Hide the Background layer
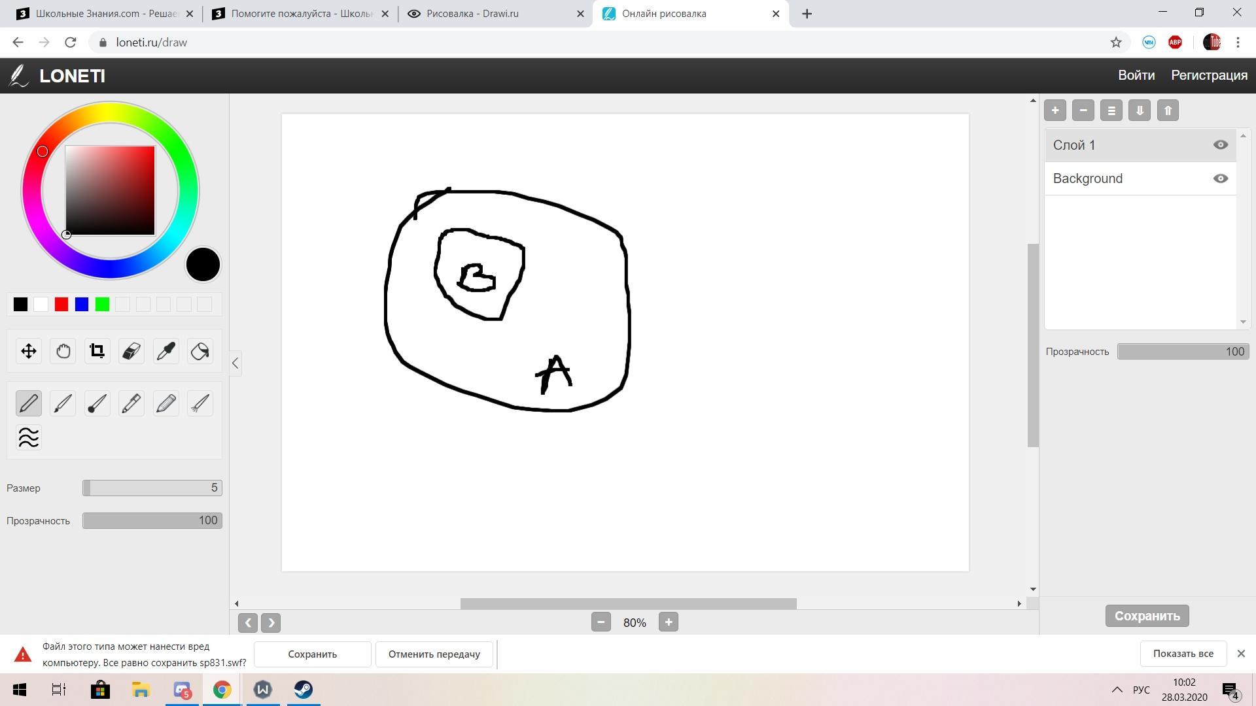Image resolution: width=1256 pixels, height=706 pixels. point(1220,178)
